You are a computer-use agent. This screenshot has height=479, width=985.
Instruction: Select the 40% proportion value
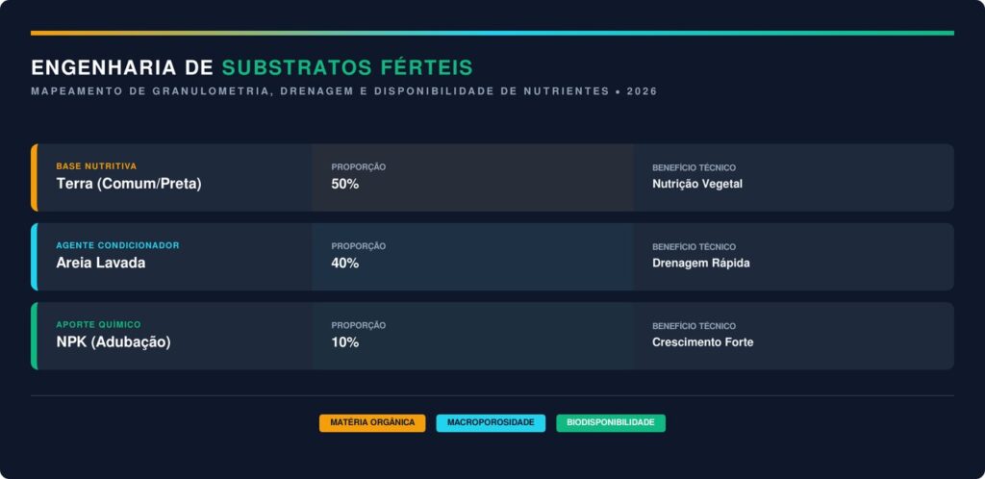click(345, 263)
